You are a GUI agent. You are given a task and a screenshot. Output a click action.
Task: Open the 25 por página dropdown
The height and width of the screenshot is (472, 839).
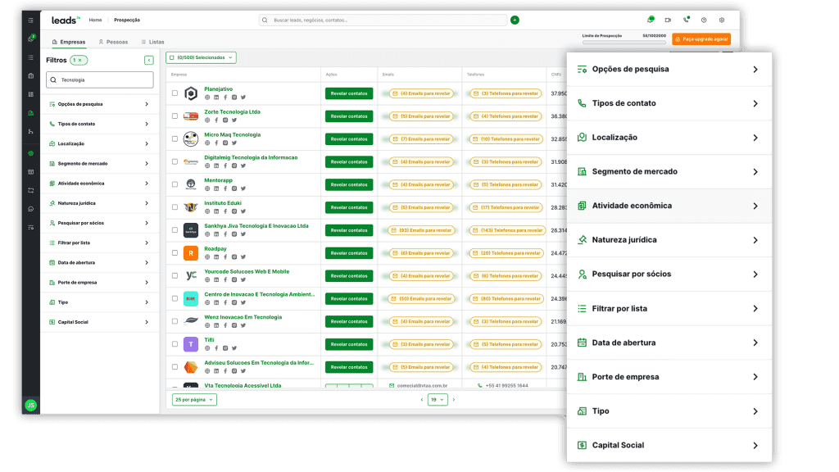(x=194, y=400)
